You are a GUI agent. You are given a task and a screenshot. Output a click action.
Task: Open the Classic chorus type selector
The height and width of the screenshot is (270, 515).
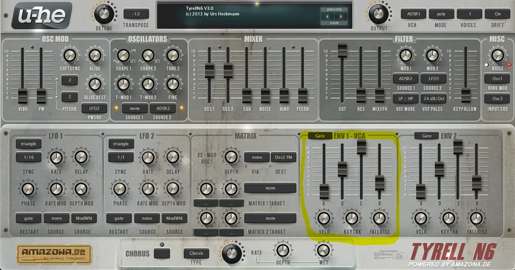point(196,253)
